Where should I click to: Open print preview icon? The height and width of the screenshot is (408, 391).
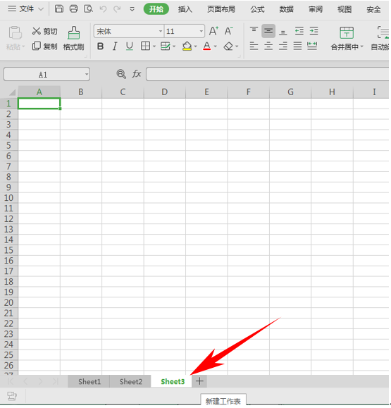tap(89, 9)
